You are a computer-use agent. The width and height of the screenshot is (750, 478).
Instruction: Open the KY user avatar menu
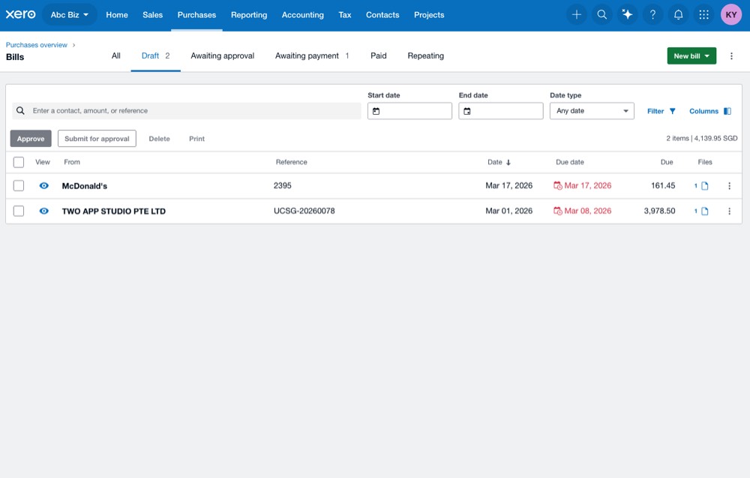(x=730, y=15)
